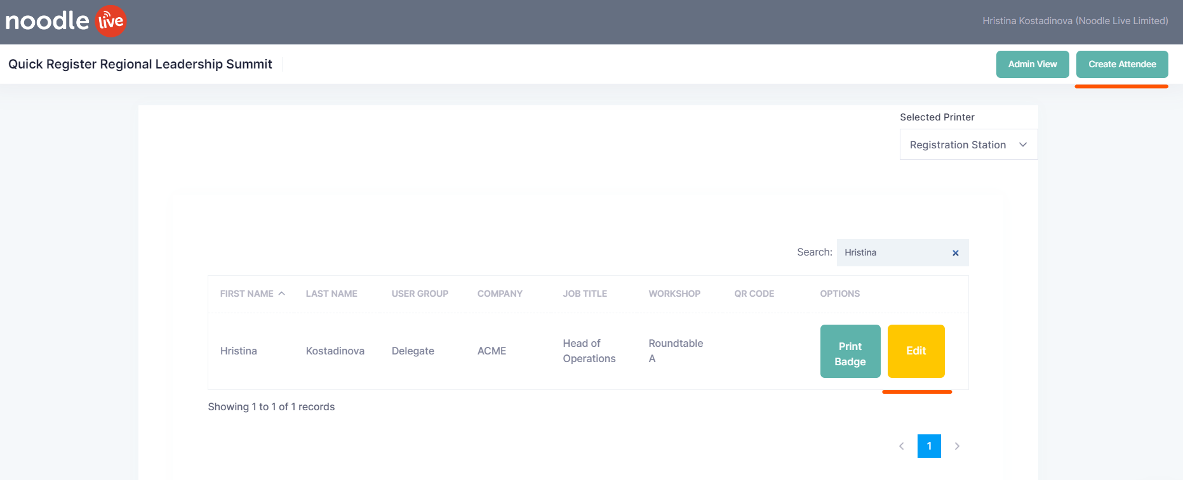Print badge for Hristina Kostadinova

click(850, 351)
